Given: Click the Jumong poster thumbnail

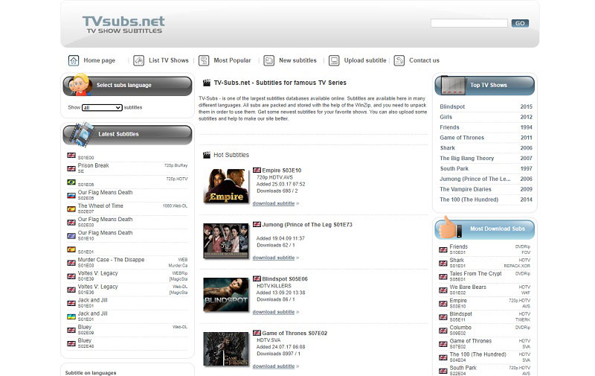Looking at the screenshot, I should [x=226, y=240].
